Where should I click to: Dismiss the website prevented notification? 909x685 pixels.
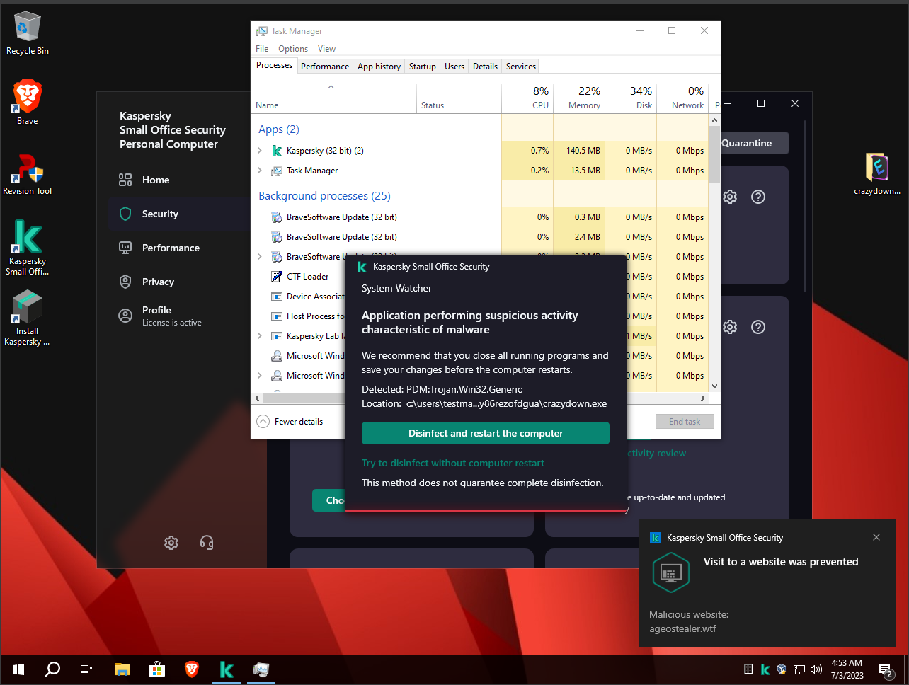(876, 537)
